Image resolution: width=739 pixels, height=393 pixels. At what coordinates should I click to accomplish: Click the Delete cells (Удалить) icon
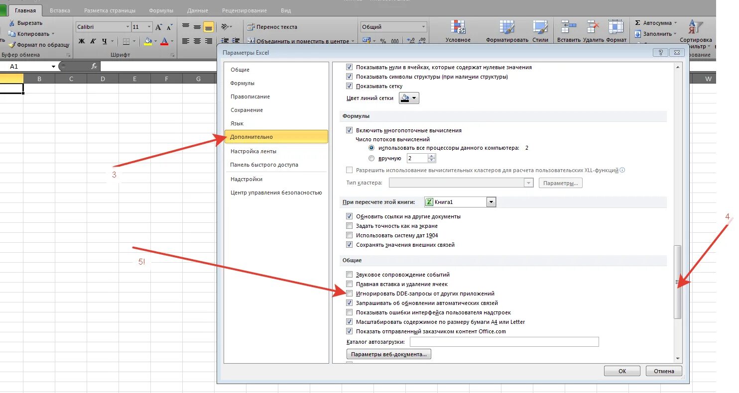(593, 27)
